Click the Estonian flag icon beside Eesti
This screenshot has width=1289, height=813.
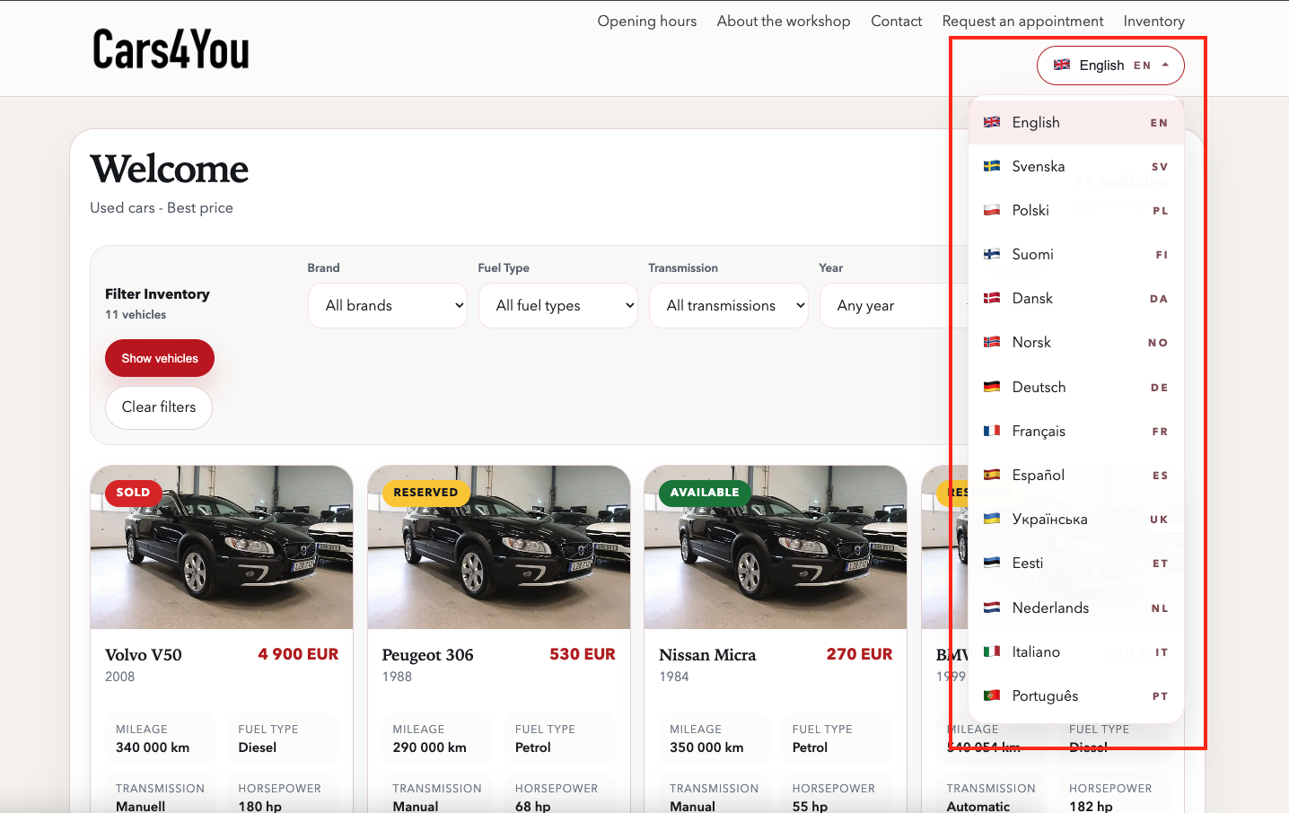tap(992, 563)
